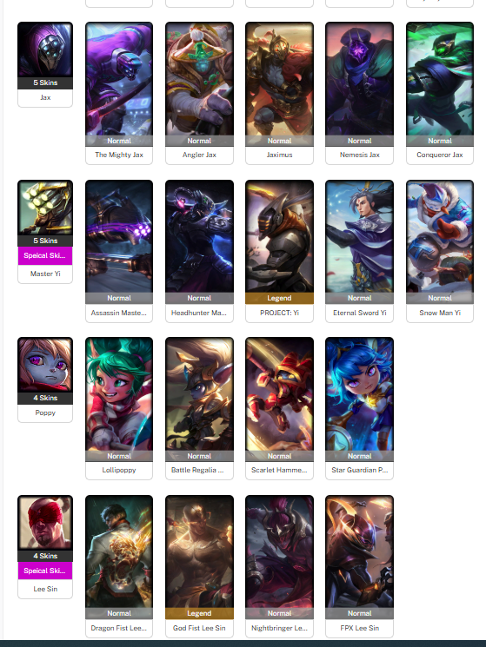Screen dimensions: 486x647
Task: Click the Poppy champion portrait
Action: [x=45, y=365]
